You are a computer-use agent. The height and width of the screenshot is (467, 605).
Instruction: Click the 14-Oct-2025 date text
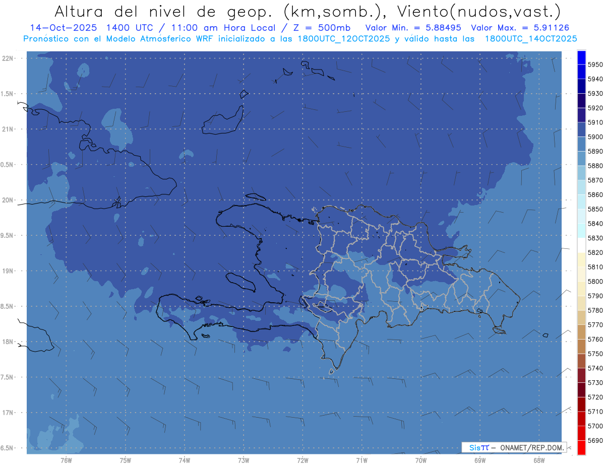pos(61,28)
